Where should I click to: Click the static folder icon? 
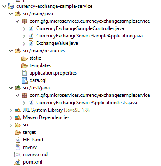pyautogui.click(x=24, y=58)
